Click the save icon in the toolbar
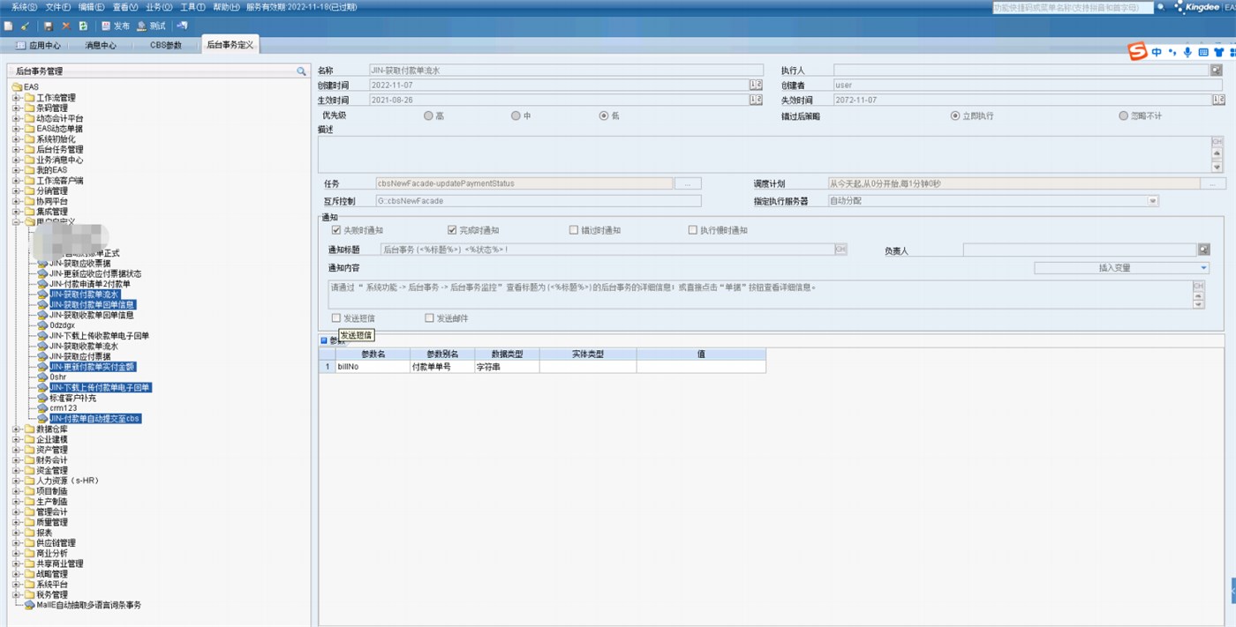Viewport: 1236px width, 627px height. coord(48,26)
